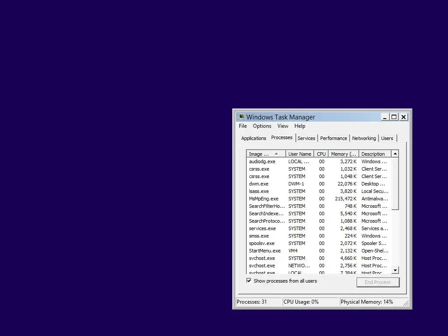Click the Task Manager title bar icon
Viewport: 448px width, 336px height.
point(241,117)
